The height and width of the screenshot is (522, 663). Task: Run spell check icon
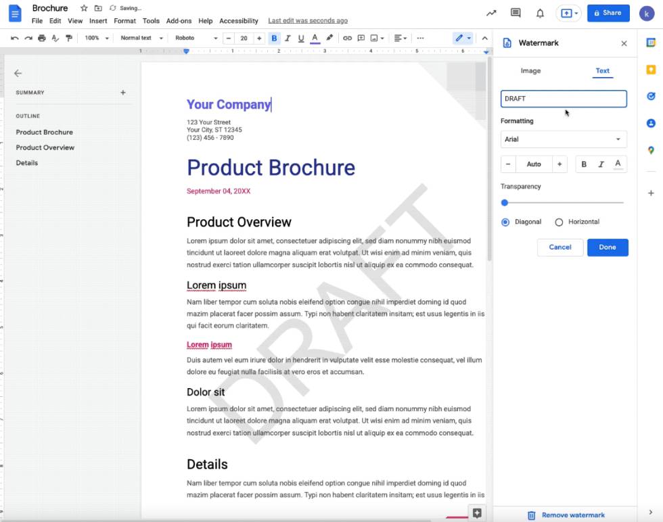click(55, 38)
